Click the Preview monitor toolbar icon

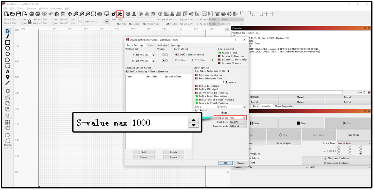[x=107, y=14]
